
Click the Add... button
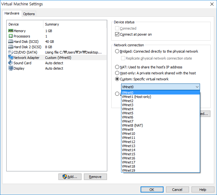[x=70, y=177]
